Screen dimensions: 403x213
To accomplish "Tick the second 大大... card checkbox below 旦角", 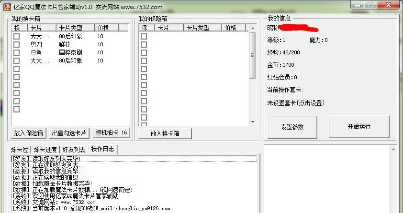I will pos(16,61).
